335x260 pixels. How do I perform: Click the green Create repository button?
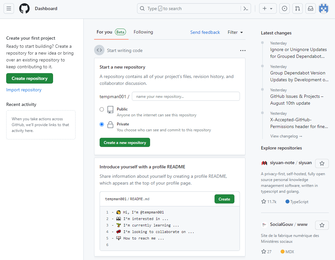pyautogui.click(x=30, y=78)
